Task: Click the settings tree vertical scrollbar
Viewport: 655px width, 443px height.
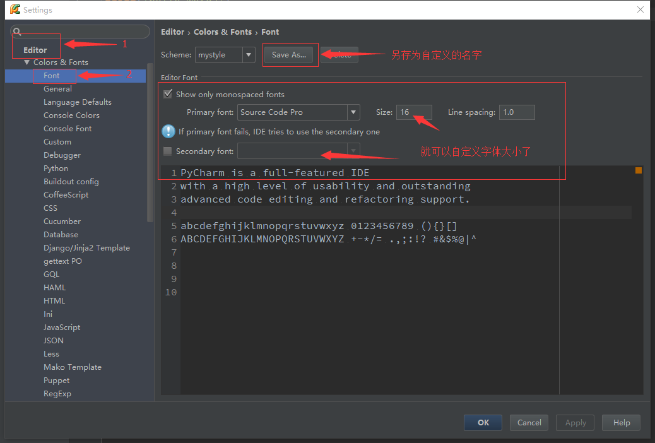Action: click(x=150, y=142)
